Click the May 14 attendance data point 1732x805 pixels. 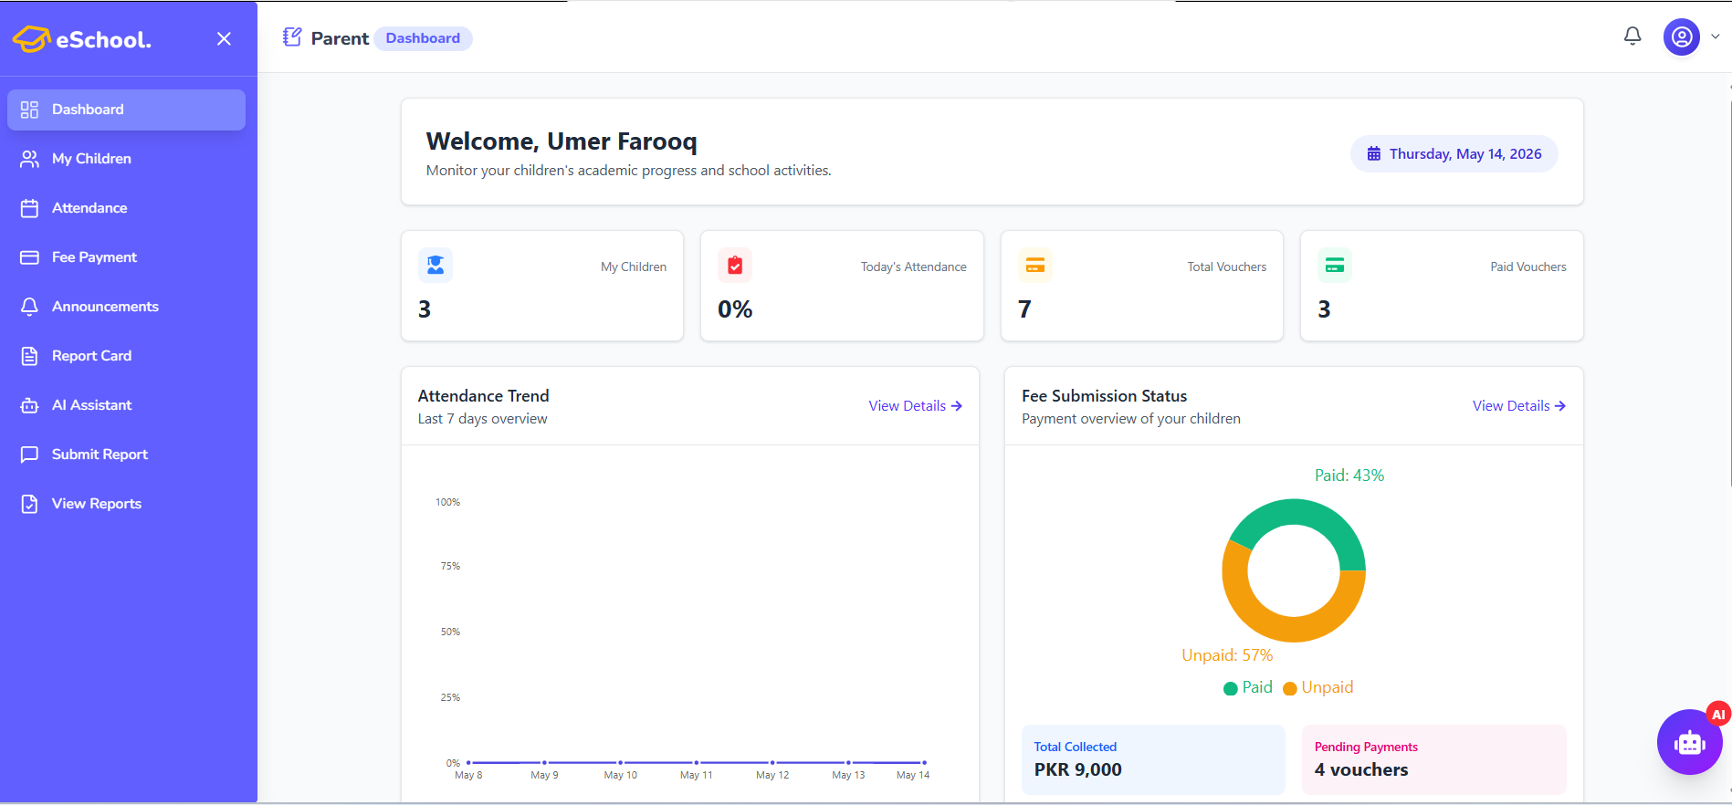[924, 762]
